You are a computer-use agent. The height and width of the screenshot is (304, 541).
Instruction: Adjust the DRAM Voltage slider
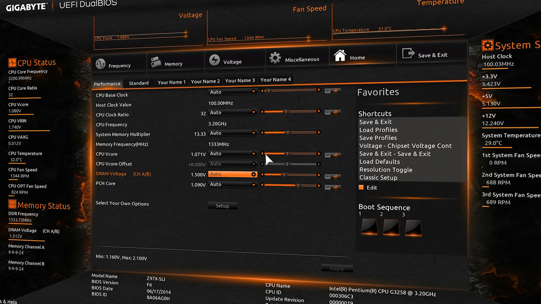(x=290, y=175)
